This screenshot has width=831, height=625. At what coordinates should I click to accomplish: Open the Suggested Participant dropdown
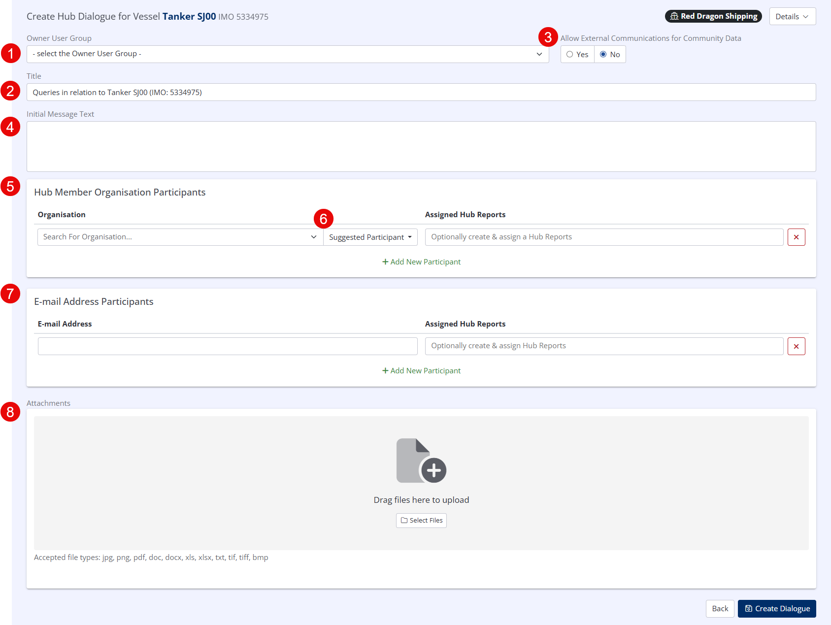[370, 237]
